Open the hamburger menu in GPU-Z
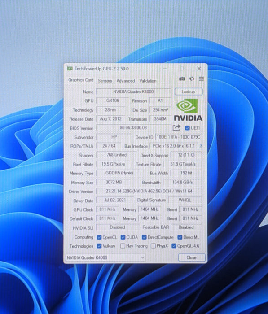Image resolution: width=268 pixels, height=314 pixels. coord(202,78)
